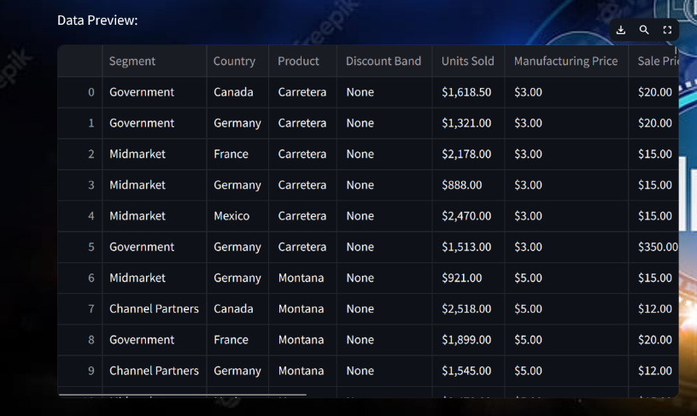
Task: Select the Discount Band column header
Action: pyautogui.click(x=384, y=61)
